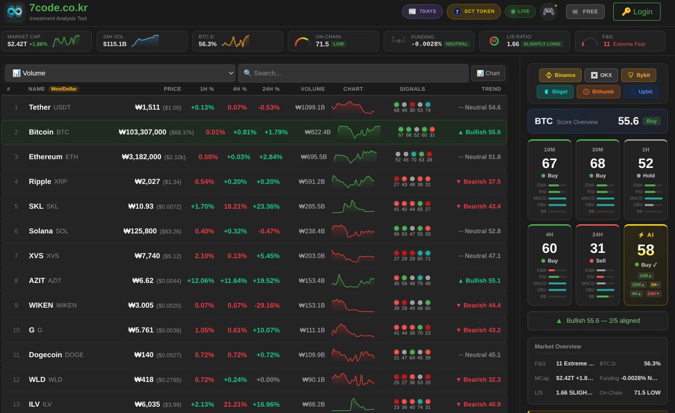
Task: Sort by 1H % column header
Action: coord(207,89)
